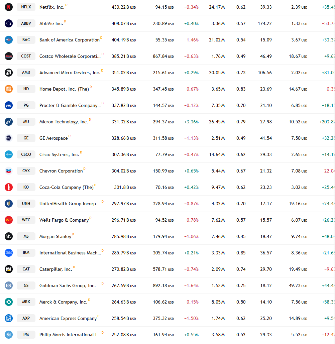Screen dimensions: 335x344
Task: Click Micron's +3.36% change value
Action: coord(191,122)
